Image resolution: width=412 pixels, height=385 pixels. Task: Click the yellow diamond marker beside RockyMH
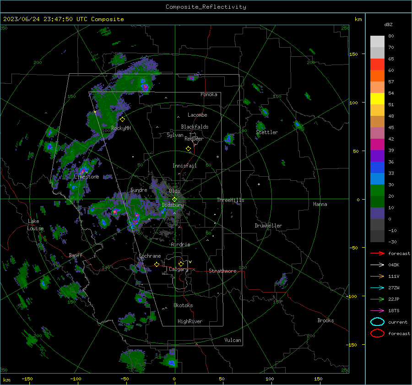(x=122, y=119)
